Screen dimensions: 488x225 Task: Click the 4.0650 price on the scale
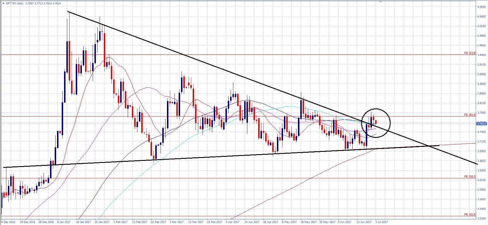[482, 7]
